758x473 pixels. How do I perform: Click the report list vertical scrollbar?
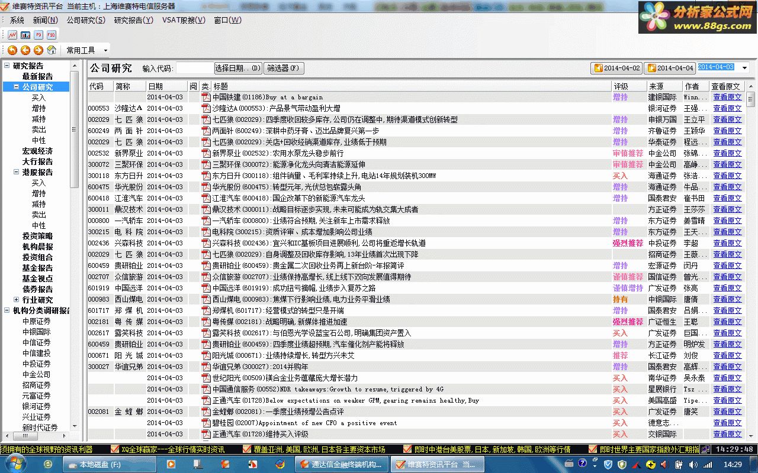pyautogui.click(x=751, y=260)
